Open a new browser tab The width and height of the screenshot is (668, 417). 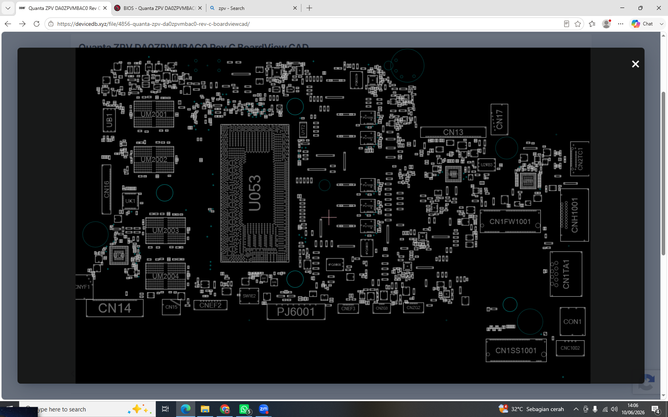pyautogui.click(x=309, y=8)
